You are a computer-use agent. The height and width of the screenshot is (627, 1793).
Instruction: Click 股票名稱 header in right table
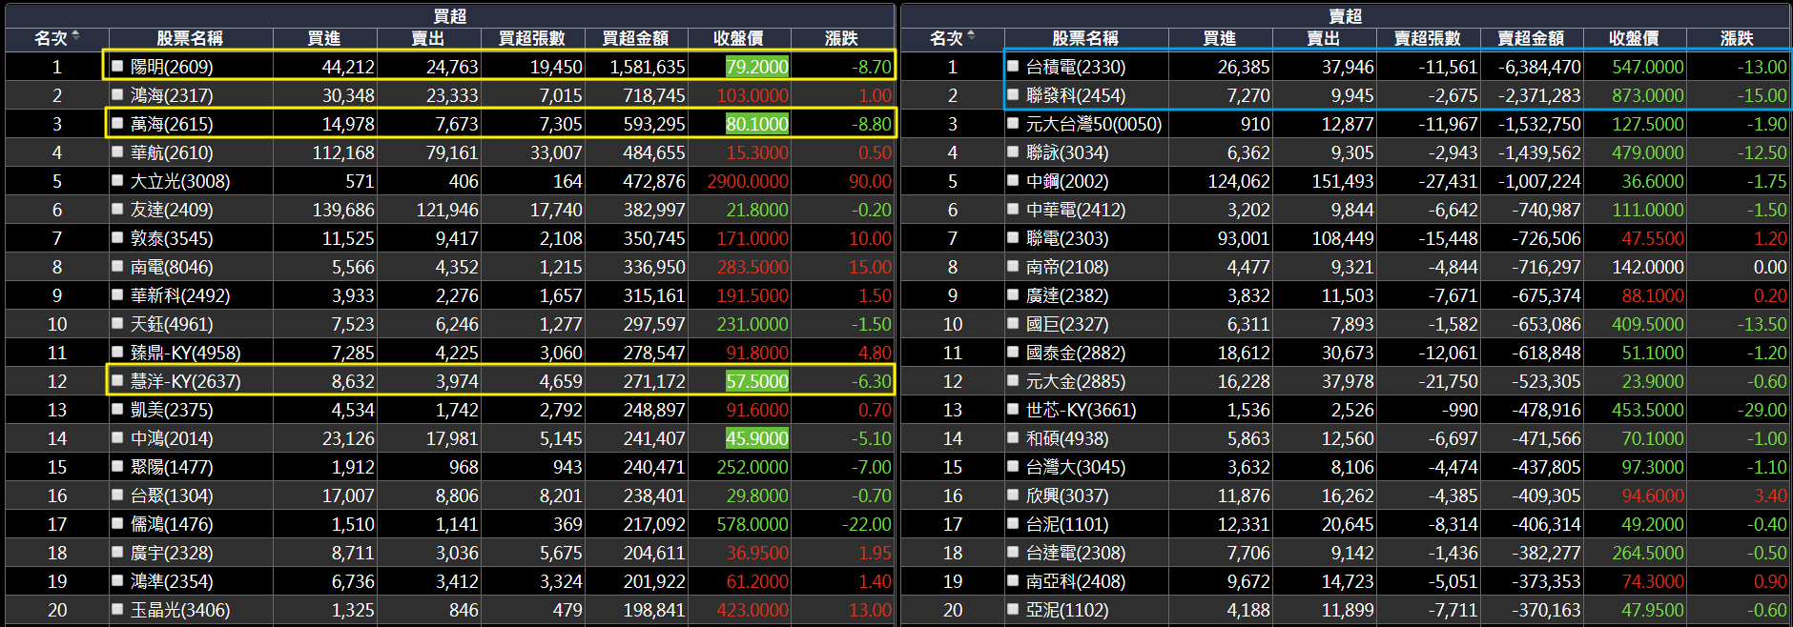(x=1085, y=38)
